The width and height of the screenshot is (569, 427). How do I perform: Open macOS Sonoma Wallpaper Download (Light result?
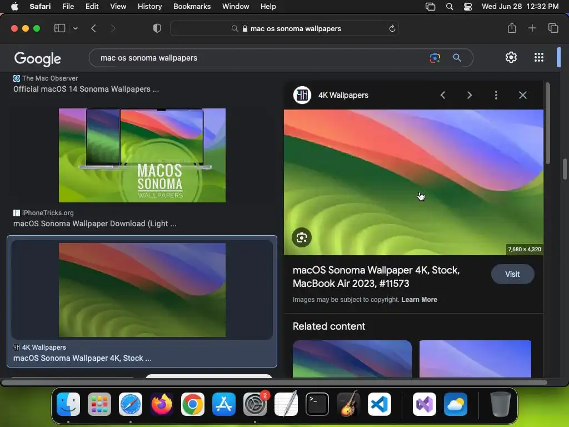coord(94,224)
